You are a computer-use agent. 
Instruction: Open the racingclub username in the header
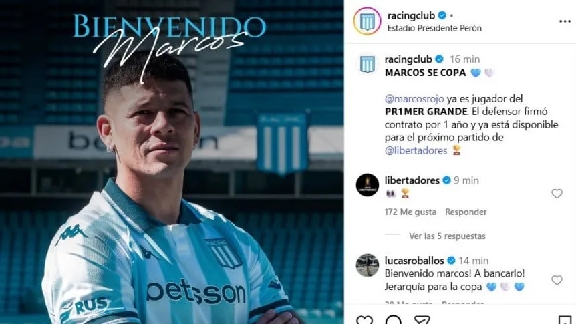411,15
